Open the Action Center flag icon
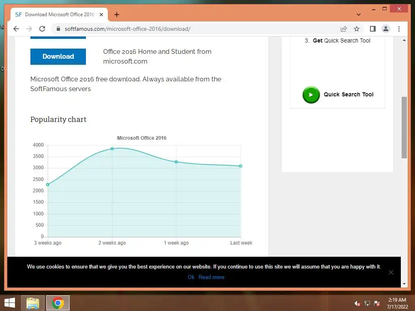The width and height of the screenshot is (415, 311). coord(376,303)
